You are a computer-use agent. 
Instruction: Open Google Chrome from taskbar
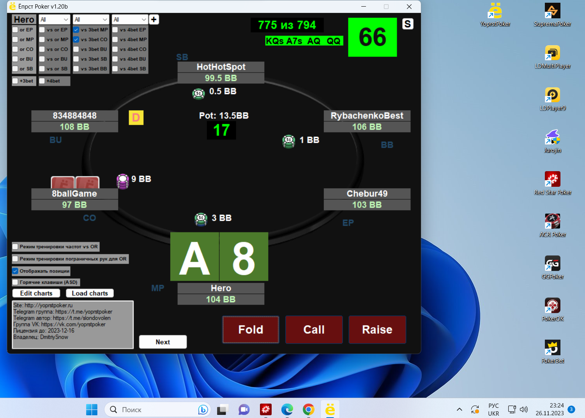click(309, 409)
